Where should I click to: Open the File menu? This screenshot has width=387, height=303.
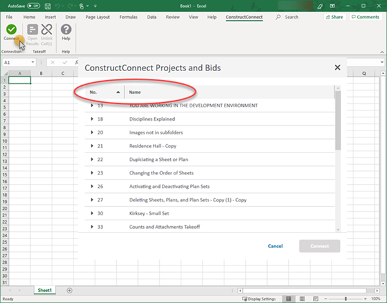coord(9,17)
